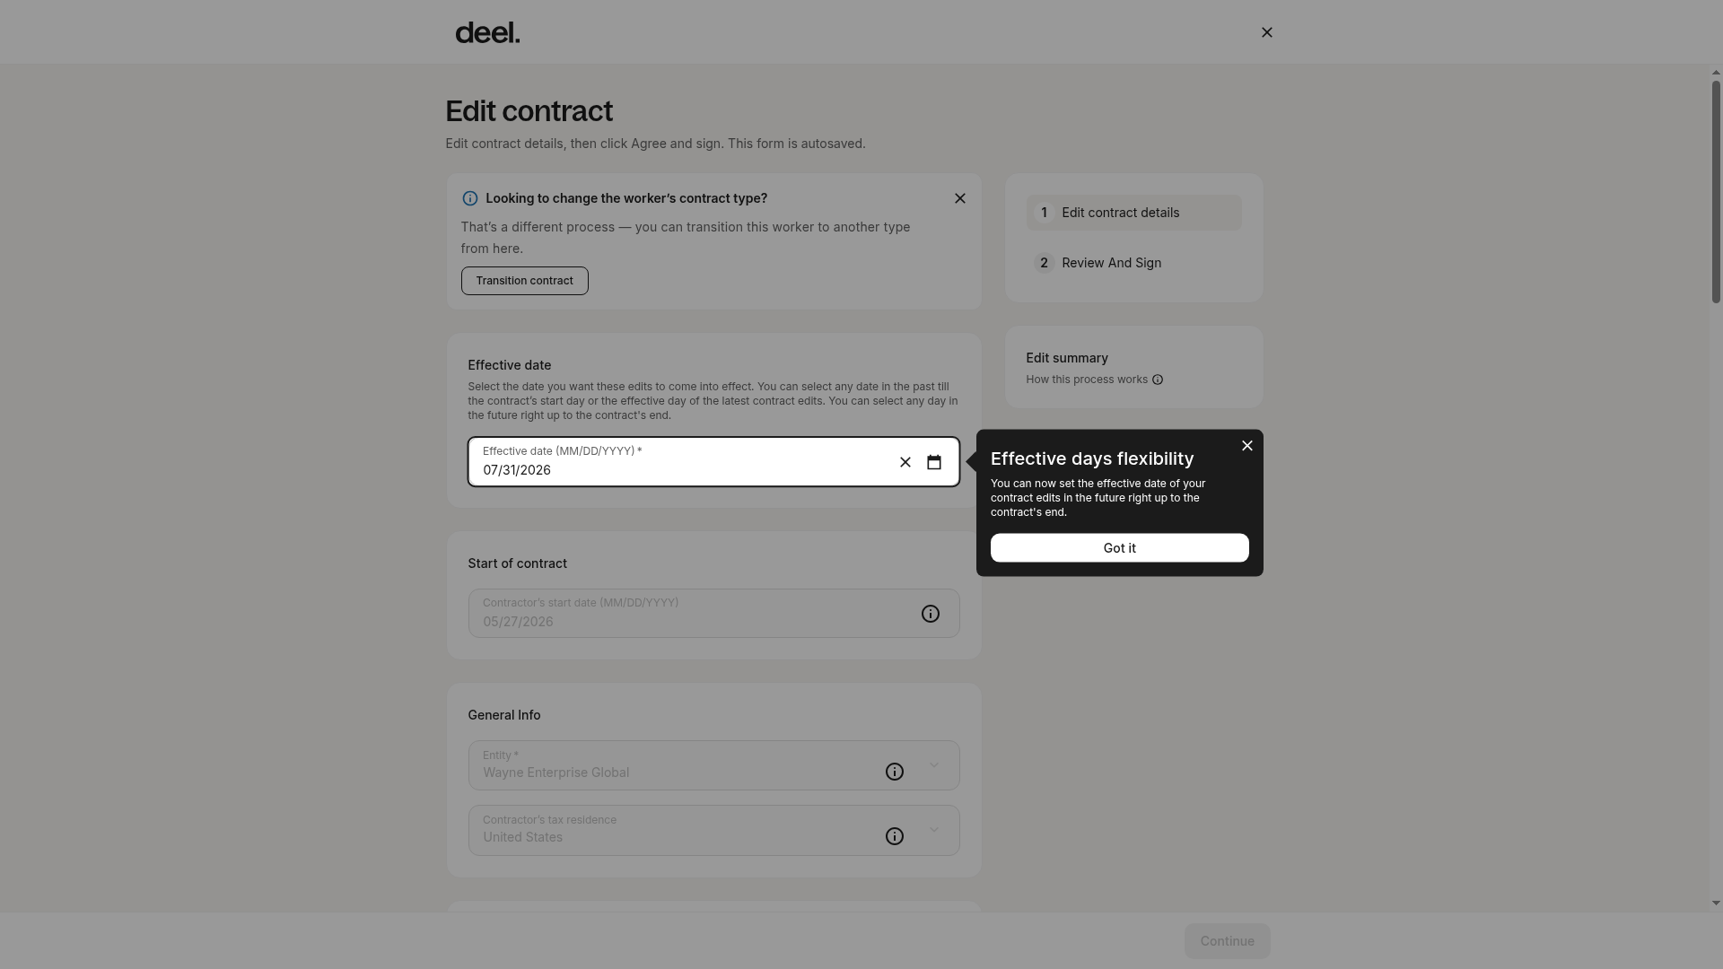The height and width of the screenshot is (969, 1723).
Task: Open the effective date calendar picker
Action: pos(934,462)
